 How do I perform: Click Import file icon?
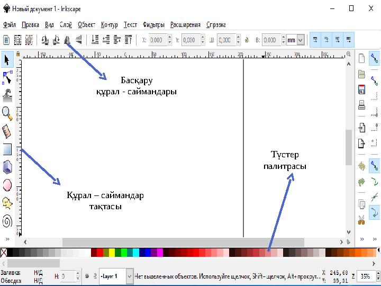coord(362,128)
